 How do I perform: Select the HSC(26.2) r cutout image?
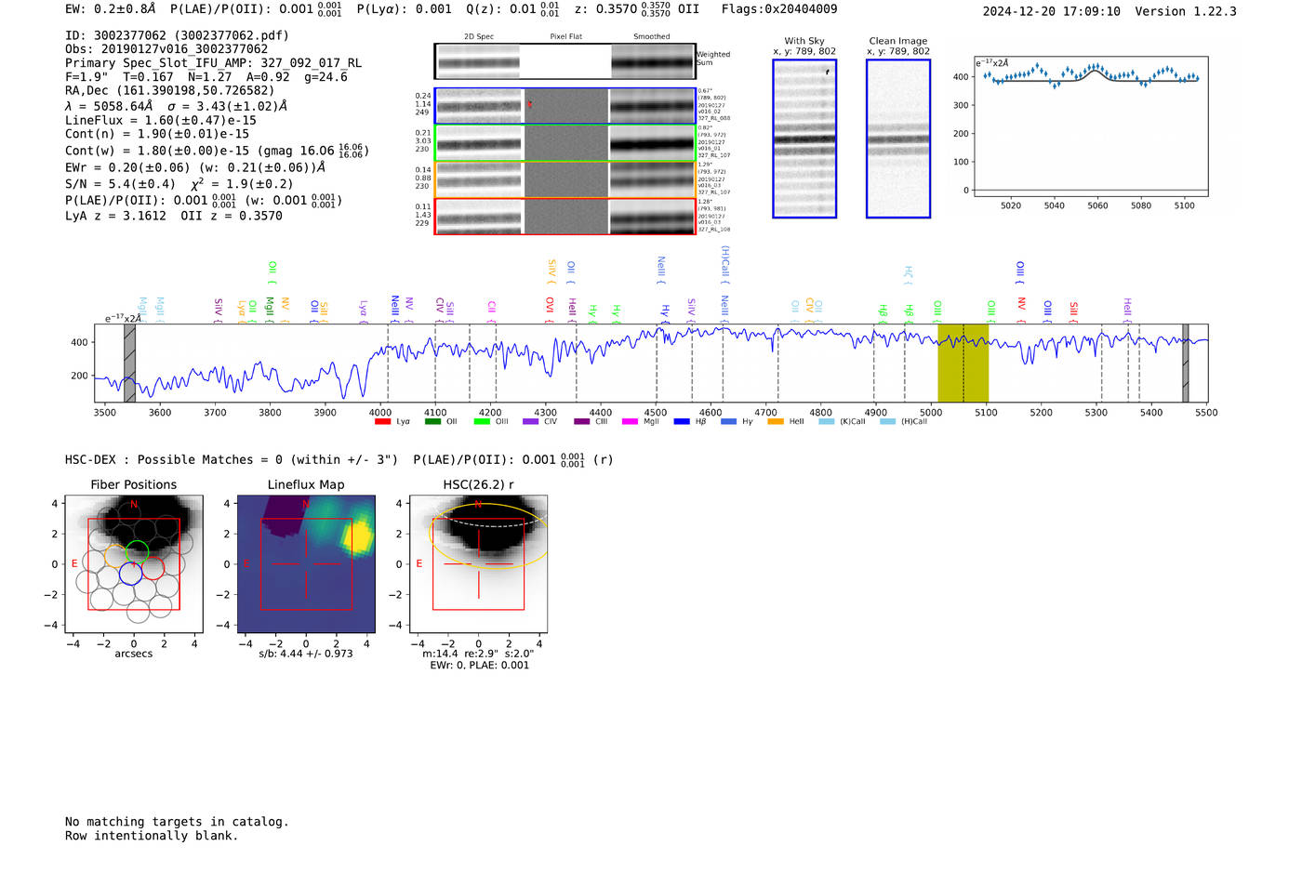(x=478, y=563)
